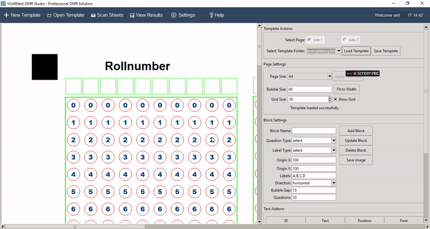Click the ScreenRec recording indicator

[x=363, y=73]
